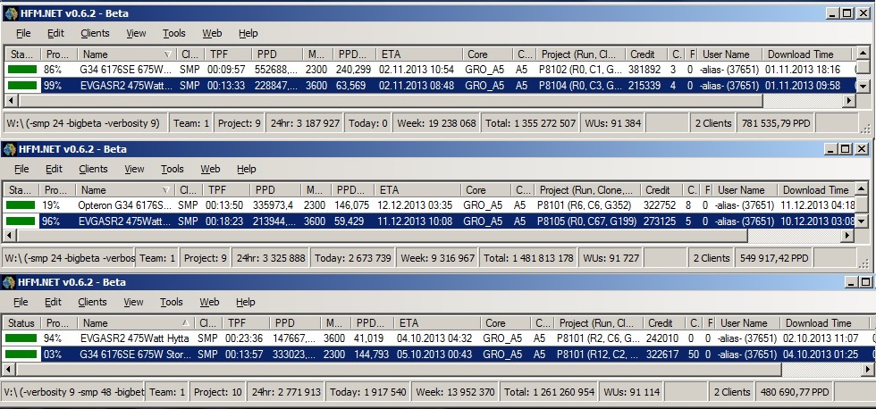Click green status bar of 94% Hytta row
This screenshot has height=409, width=876.
[22, 338]
